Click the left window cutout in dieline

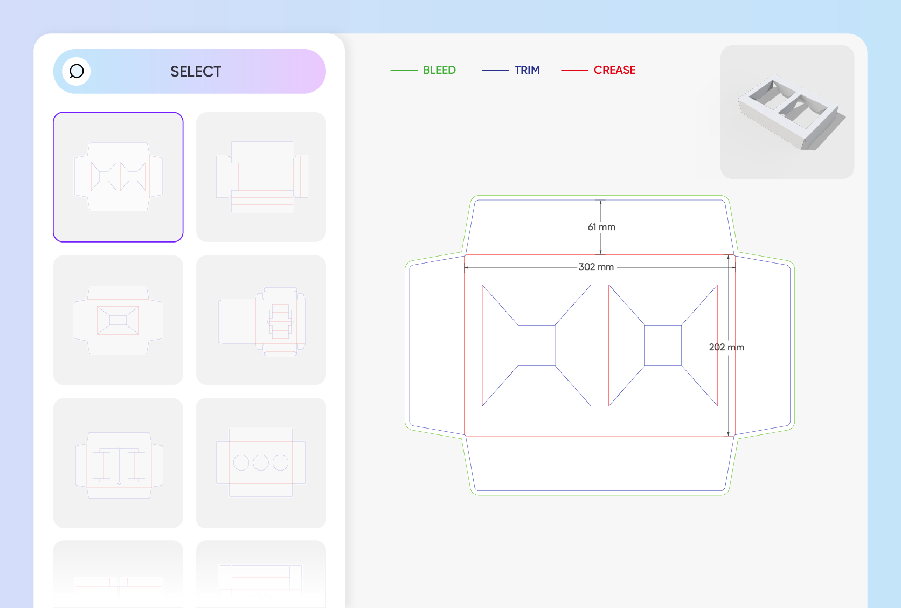pos(537,346)
